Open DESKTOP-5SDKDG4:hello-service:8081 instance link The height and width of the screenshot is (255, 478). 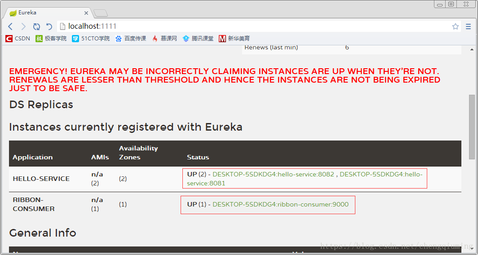[305, 179]
